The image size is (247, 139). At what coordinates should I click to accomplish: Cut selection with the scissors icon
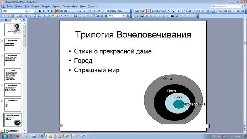pos(44,16)
